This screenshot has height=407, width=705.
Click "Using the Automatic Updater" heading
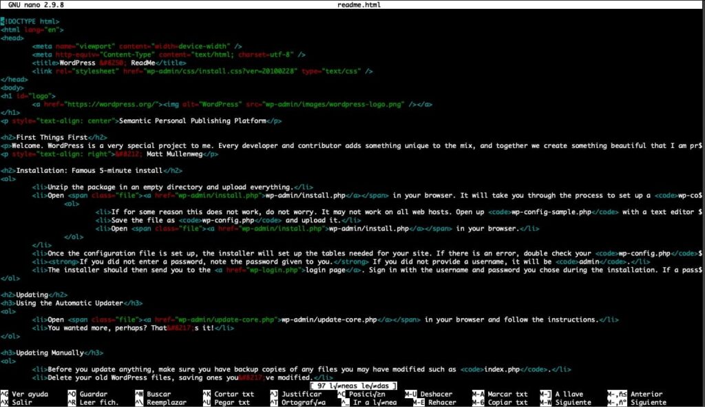pos(70,303)
